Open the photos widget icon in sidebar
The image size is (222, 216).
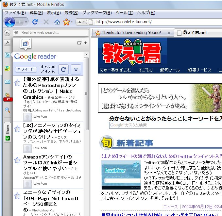(x=8, y=68)
